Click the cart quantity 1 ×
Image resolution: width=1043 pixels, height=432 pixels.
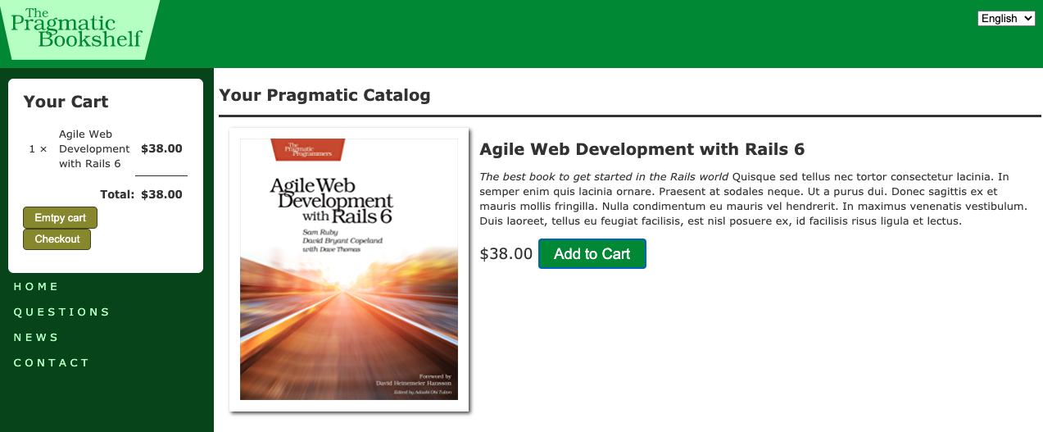pos(38,149)
